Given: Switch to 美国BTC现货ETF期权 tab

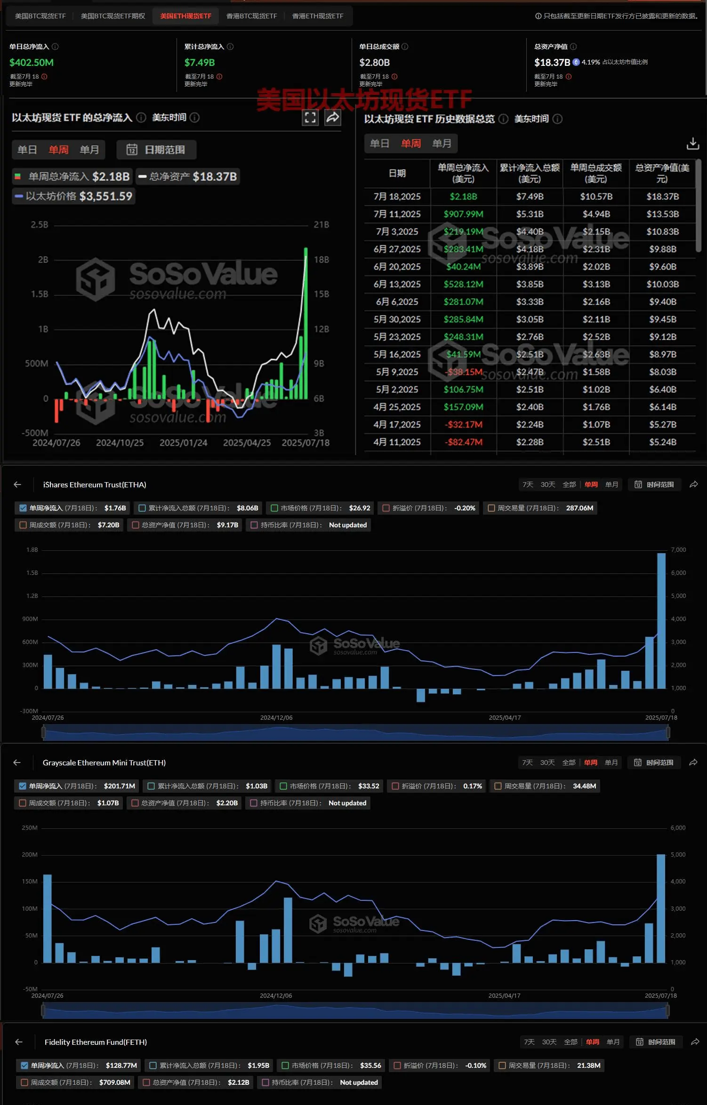Looking at the screenshot, I should [113, 16].
